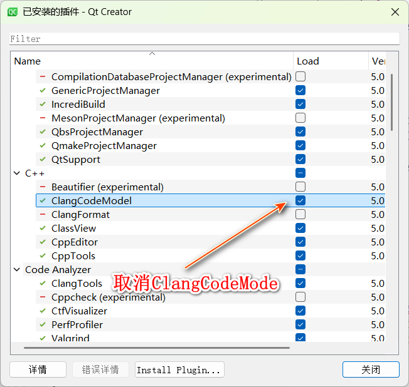Click the red dash icon beside CompilationDatabaseProjectManager
409x387 pixels.
(43, 77)
